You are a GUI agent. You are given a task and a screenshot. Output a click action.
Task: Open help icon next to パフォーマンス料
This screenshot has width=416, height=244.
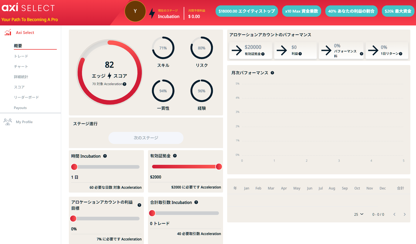(362, 54)
